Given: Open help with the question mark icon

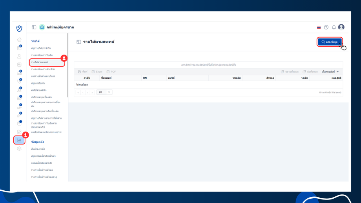Looking at the screenshot, I should (x=326, y=27).
